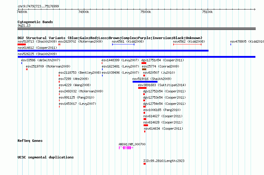Viewport: 264px width, 175px height.
Task: Click the 74900k ruler tick label
Action: 84,12
